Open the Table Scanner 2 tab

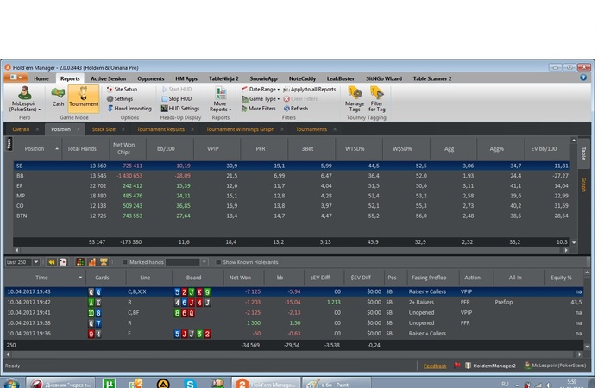tap(432, 78)
